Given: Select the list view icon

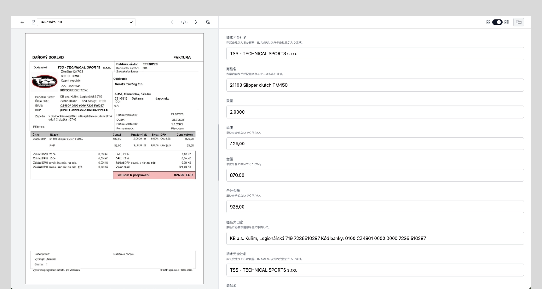Looking at the screenshot, I should 506,22.
